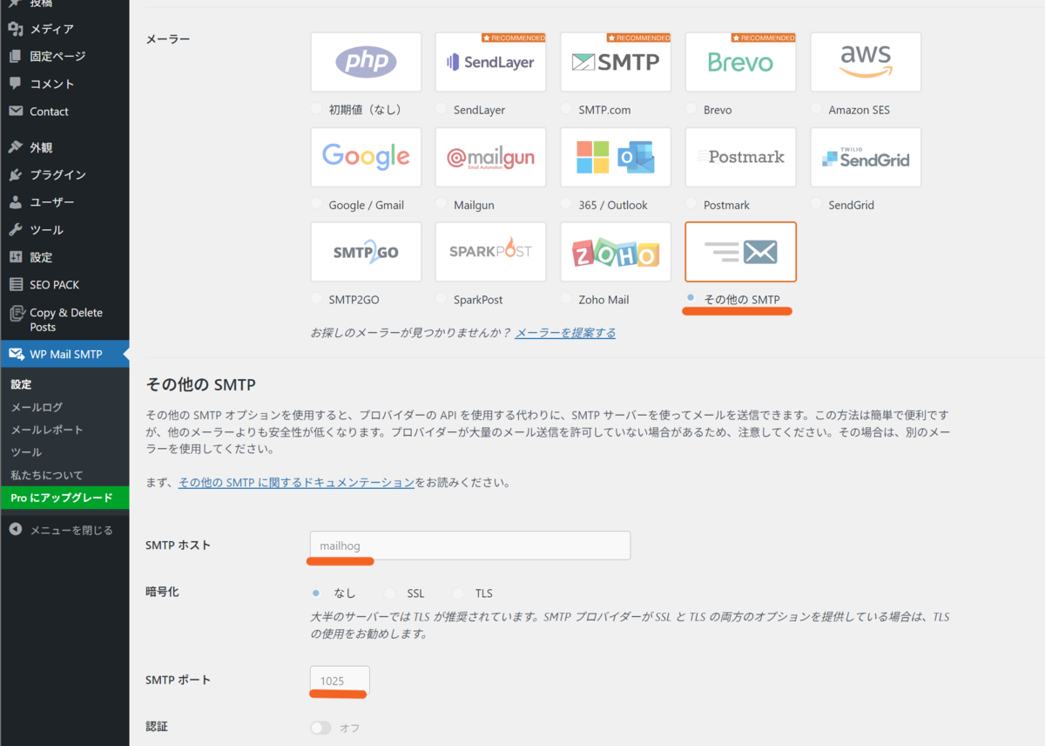The height and width of the screenshot is (746, 1045).
Task: Select the 365 / Outlook radio button
Action: tap(566, 204)
